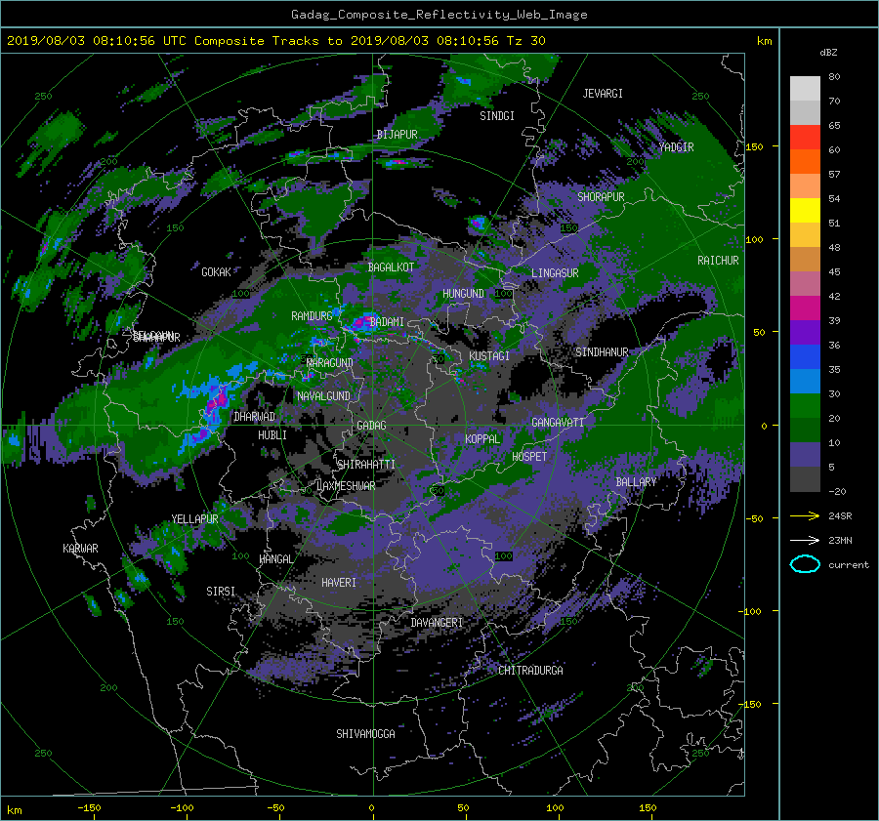
Task: Pick the magenta 39-42 dBZ legend swatch
Action: [805, 308]
